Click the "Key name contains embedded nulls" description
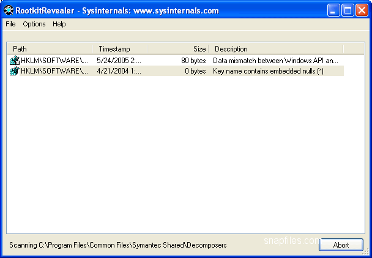 point(268,71)
